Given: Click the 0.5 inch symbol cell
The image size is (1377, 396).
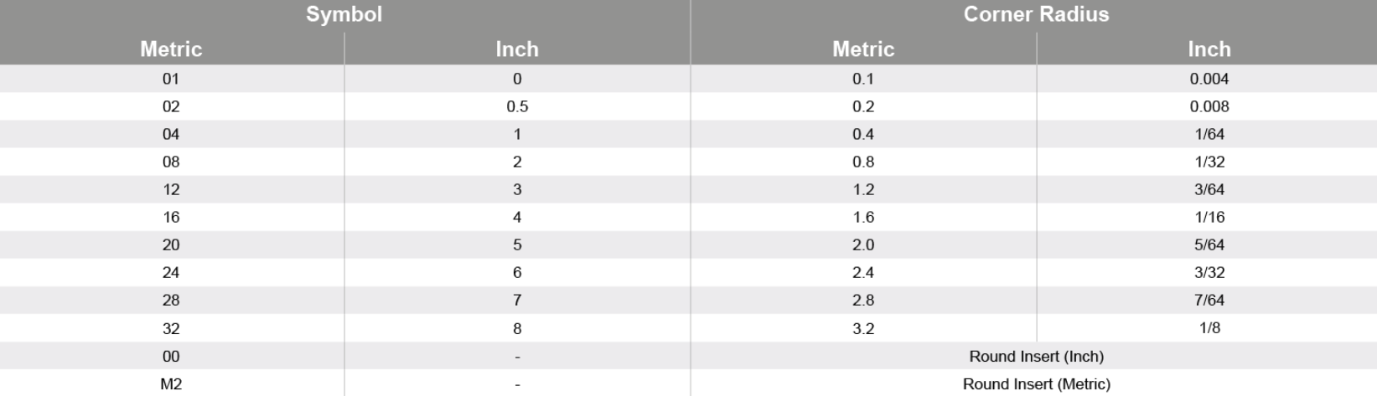Looking at the screenshot, I should point(517,106).
